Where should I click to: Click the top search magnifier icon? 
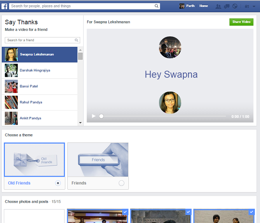tap(156, 6)
